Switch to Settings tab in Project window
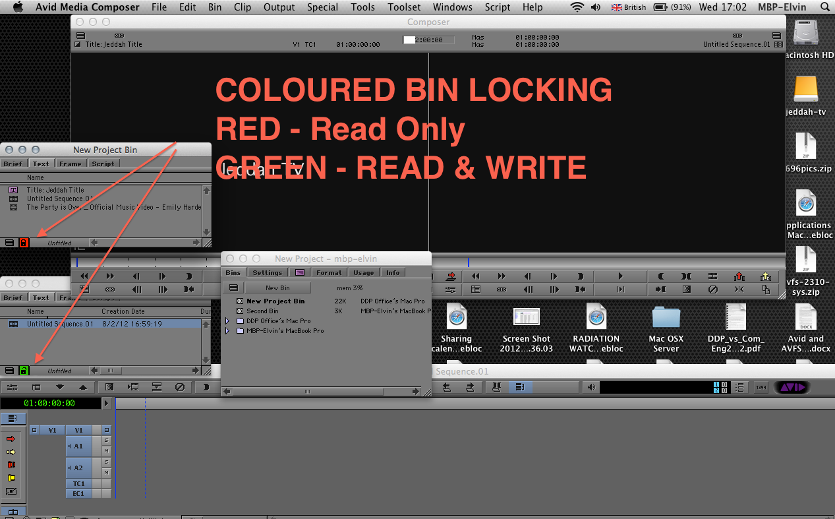835x519 pixels. [267, 272]
